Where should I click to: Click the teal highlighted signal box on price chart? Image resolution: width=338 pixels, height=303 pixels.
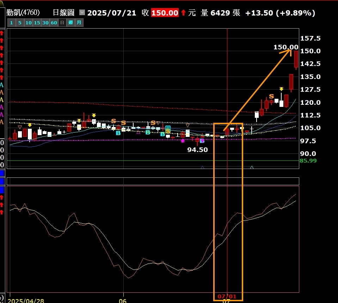pos(168,129)
